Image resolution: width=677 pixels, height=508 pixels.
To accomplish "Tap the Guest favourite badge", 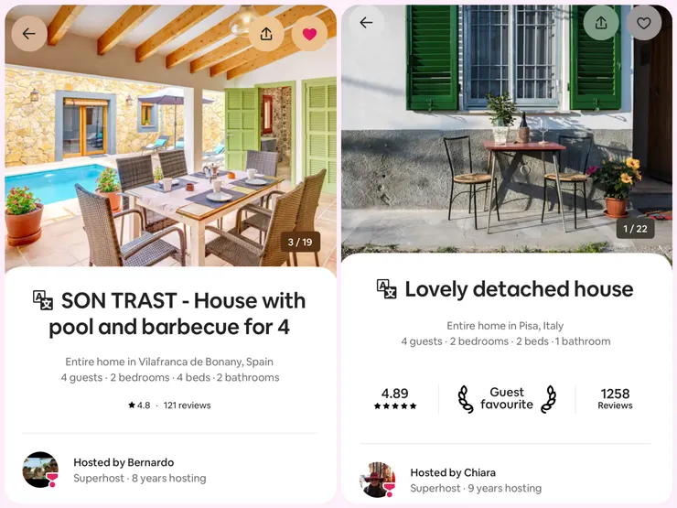I will click(507, 399).
